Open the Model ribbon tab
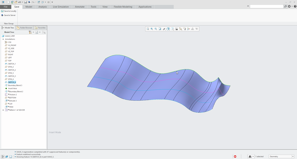The height and width of the screenshot is (159, 297). [x=29, y=7]
